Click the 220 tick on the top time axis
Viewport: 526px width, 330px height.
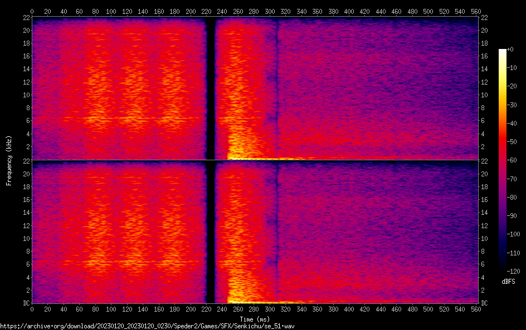click(206, 11)
